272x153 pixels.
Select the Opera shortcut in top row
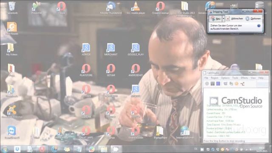[61, 8]
